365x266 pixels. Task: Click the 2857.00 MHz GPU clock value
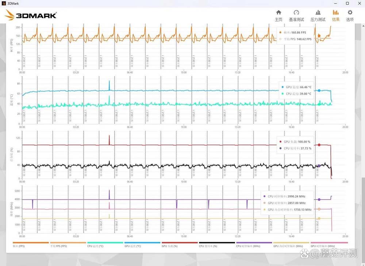pyautogui.click(x=296, y=203)
